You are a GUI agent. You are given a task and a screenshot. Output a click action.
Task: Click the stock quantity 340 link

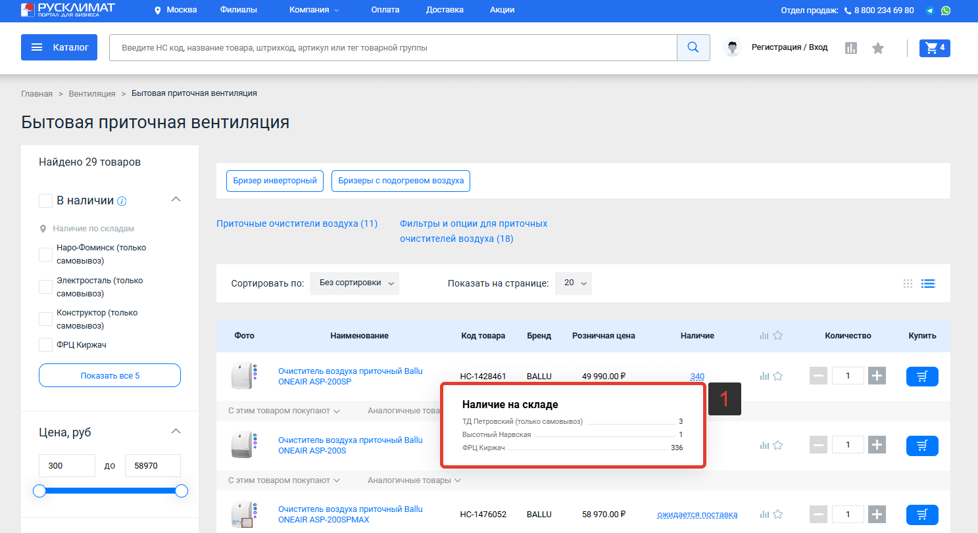tap(697, 377)
